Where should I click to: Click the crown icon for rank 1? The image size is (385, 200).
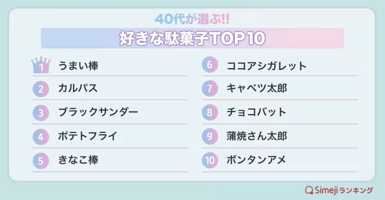tap(41, 66)
